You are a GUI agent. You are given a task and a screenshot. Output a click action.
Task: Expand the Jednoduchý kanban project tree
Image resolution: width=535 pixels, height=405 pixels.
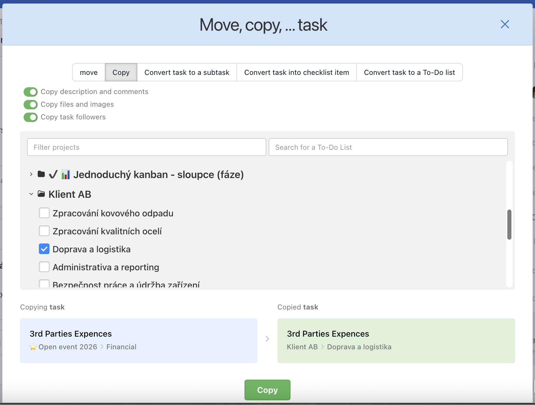click(31, 174)
